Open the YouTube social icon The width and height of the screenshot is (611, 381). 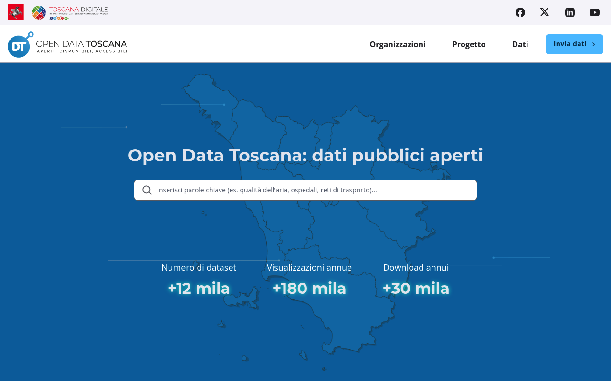(x=595, y=12)
